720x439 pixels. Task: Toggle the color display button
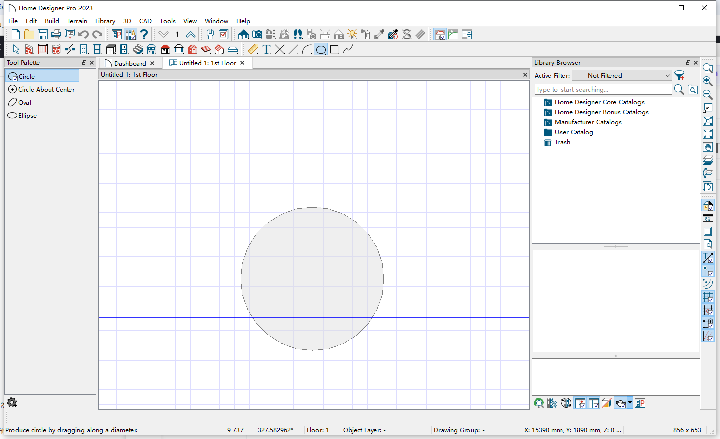click(x=708, y=205)
